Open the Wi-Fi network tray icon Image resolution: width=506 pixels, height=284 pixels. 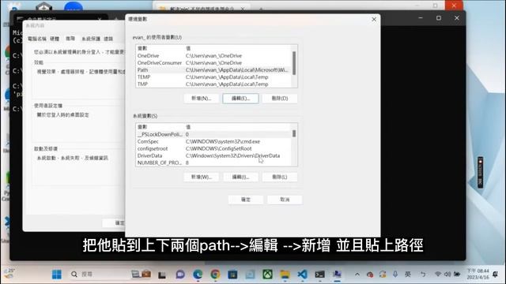click(x=437, y=275)
